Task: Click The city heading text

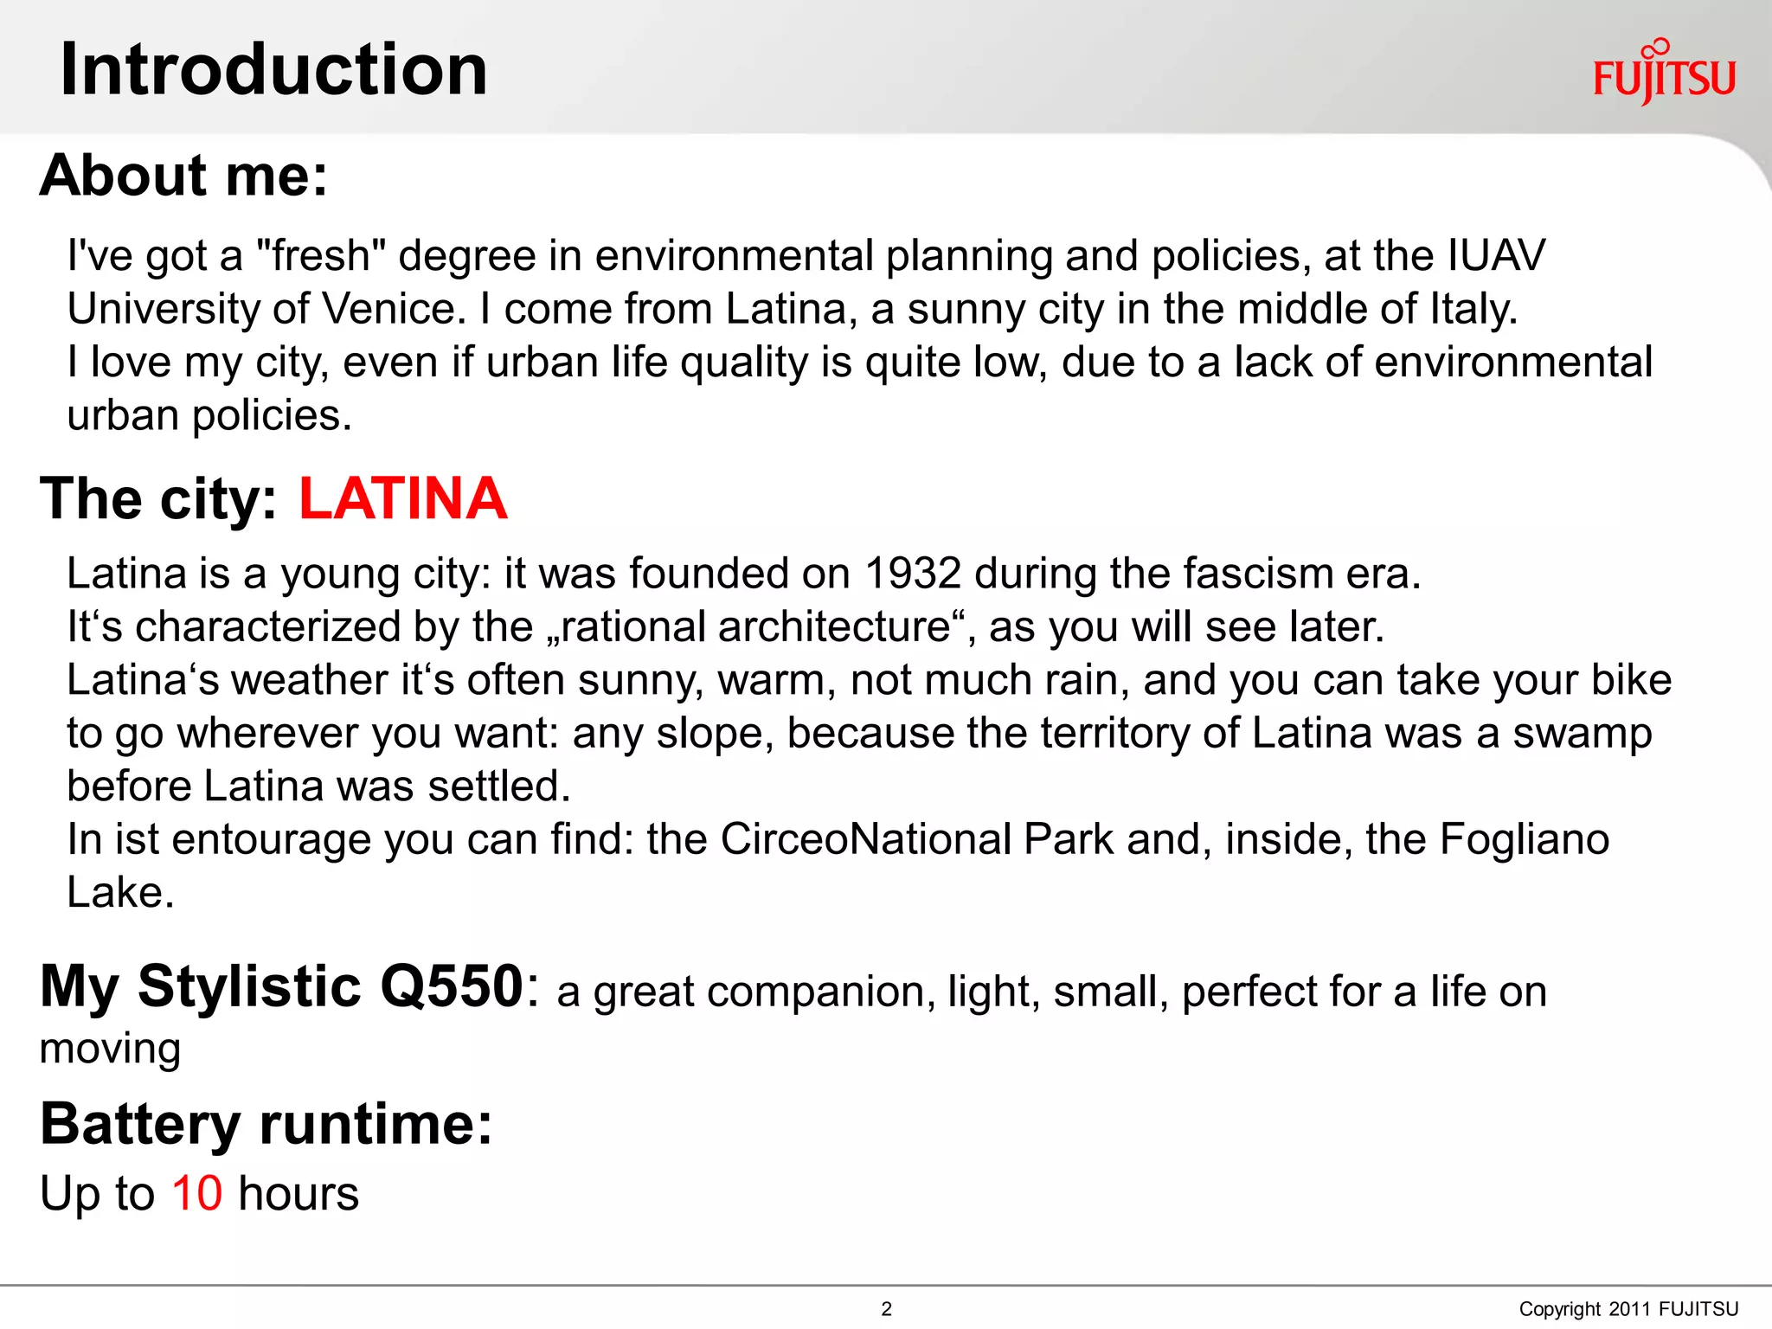Action: pos(158,499)
